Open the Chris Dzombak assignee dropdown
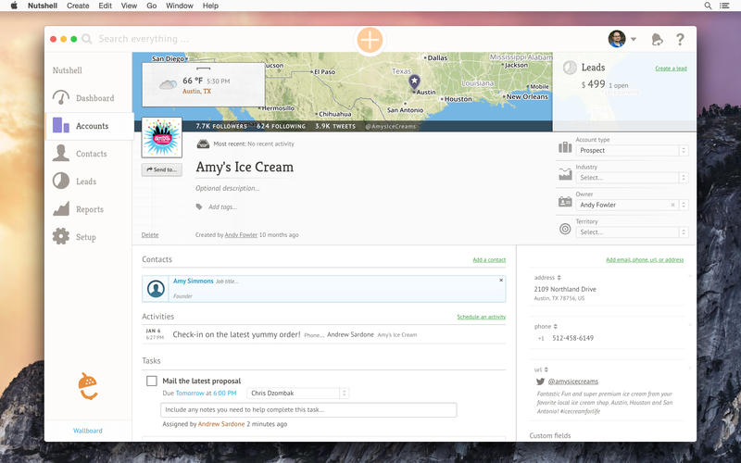This screenshot has width=741, height=463. (x=297, y=393)
